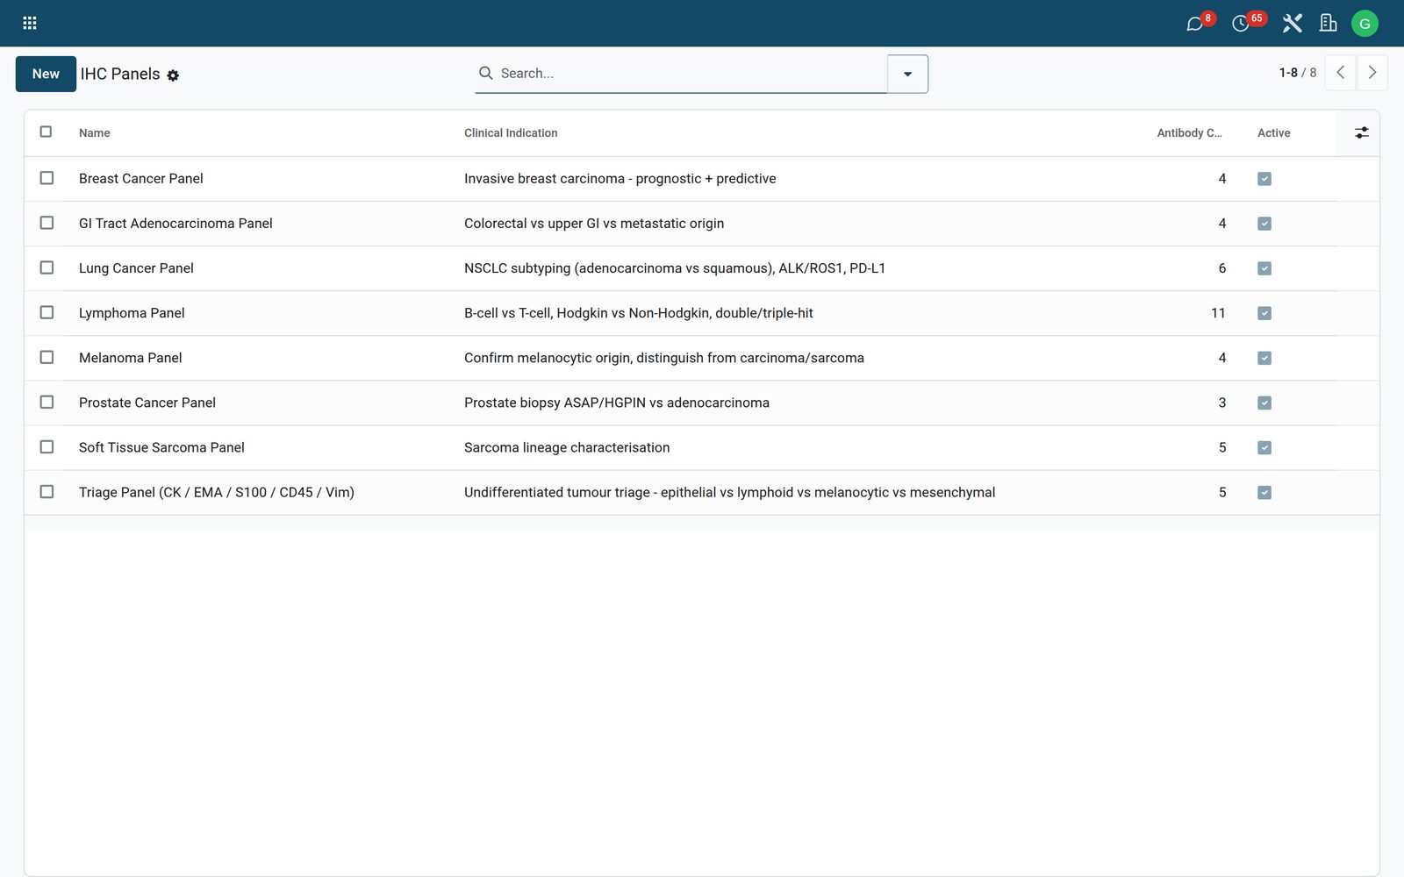Open the Prostate Cancer Panel record
Viewport: 1404px width, 877px height.
pyautogui.click(x=147, y=403)
